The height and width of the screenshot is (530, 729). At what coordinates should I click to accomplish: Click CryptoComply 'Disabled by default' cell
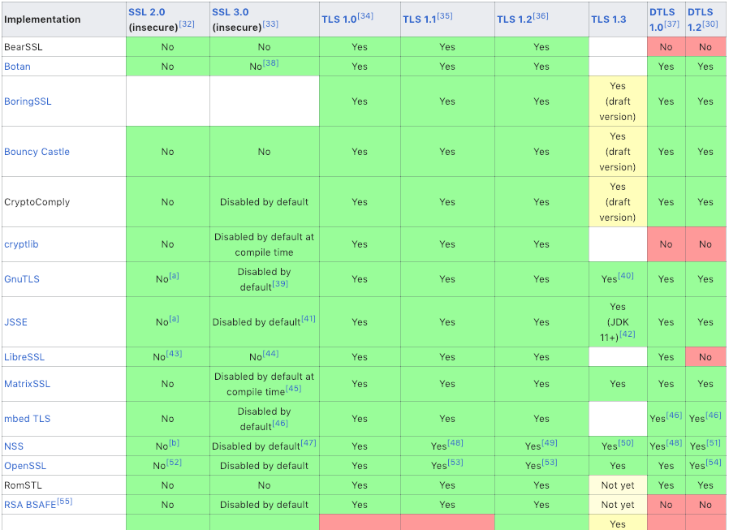[264, 202]
